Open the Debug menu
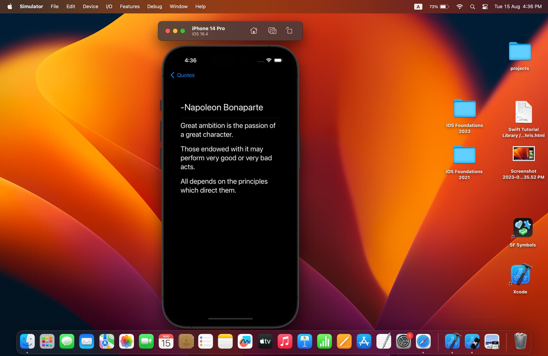The width and height of the screenshot is (548, 356). 154,6
